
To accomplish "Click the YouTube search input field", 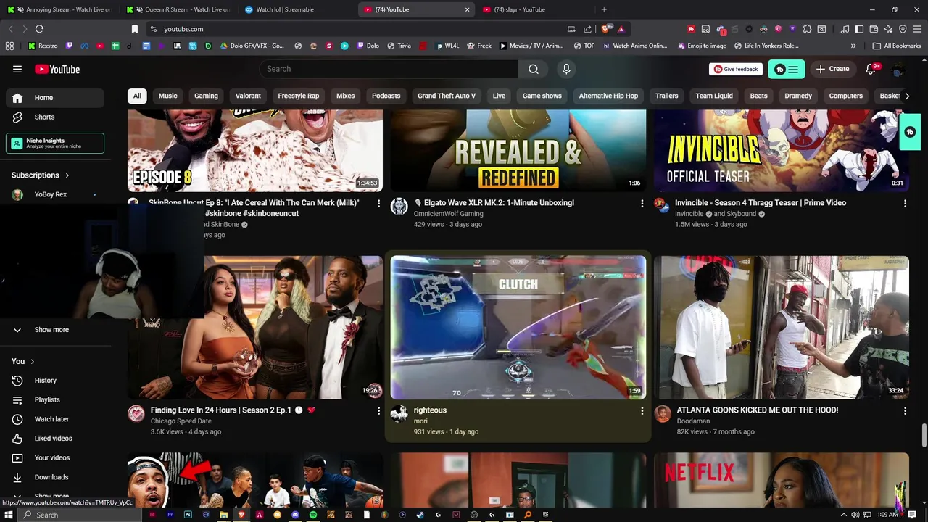I will pos(389,69).
